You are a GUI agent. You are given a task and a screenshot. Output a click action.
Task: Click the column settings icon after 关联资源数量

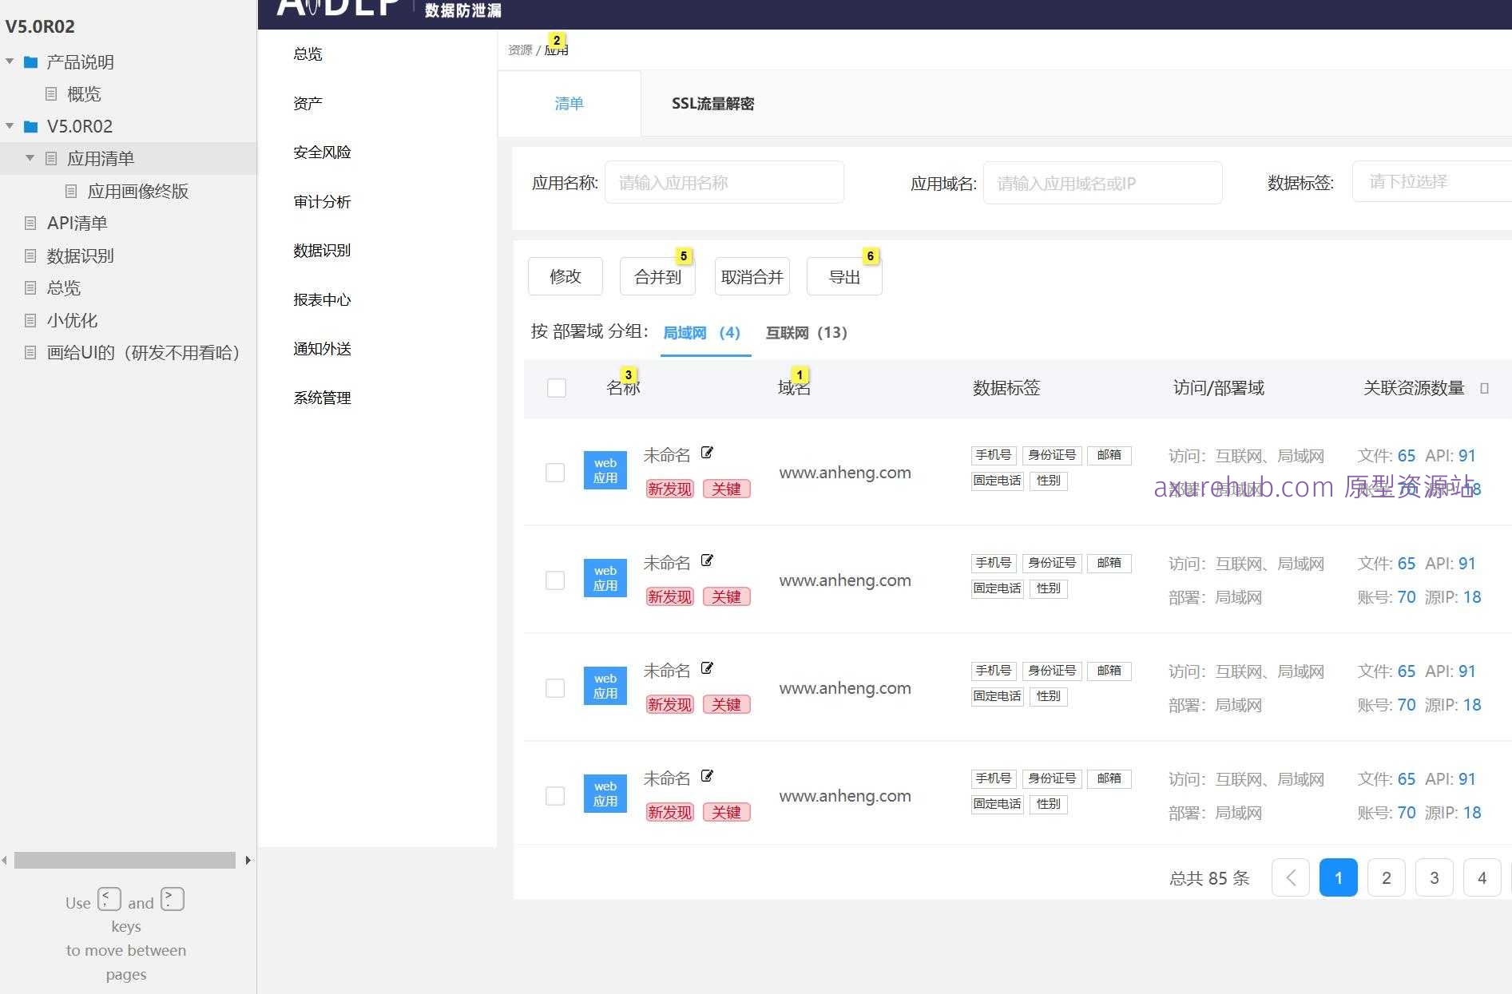pos(1484,388)
